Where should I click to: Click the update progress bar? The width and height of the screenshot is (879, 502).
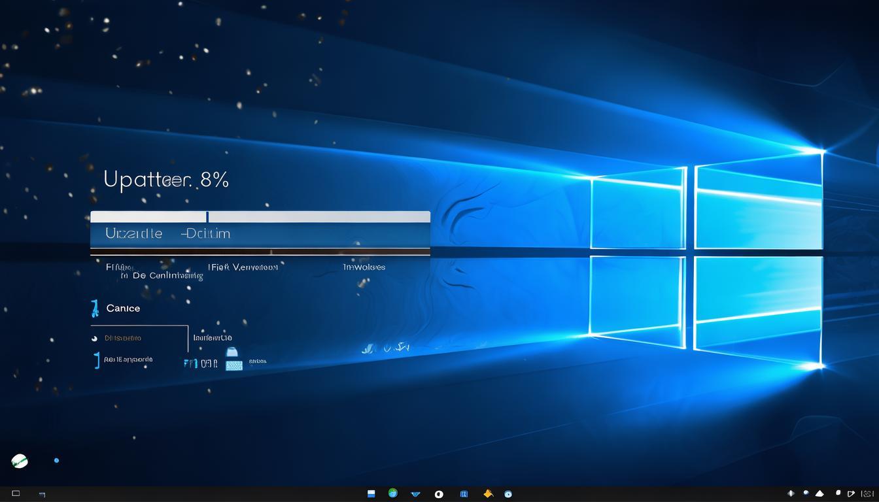pos(260,217)
